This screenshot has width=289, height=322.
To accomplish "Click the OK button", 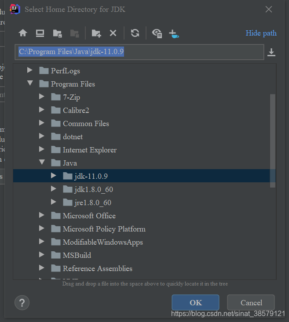I will coord(195,302).
